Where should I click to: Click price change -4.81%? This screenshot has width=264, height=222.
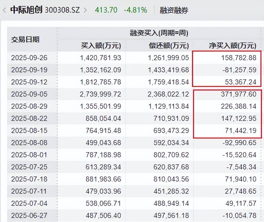[135, 10]
